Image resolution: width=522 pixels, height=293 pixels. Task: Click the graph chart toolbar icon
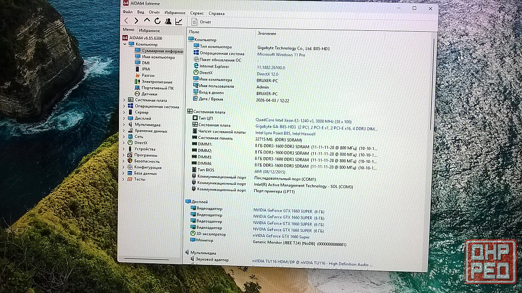179,21
